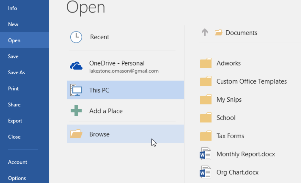Open the Print page
This screenshot has height=183, width=301.
pos(14,89)
